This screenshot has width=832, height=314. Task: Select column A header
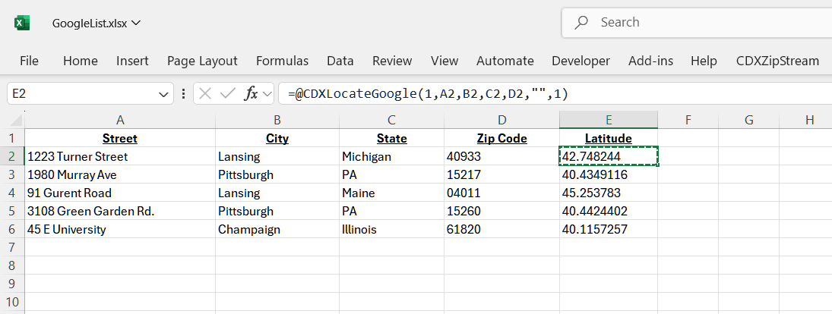coord(120,120)
